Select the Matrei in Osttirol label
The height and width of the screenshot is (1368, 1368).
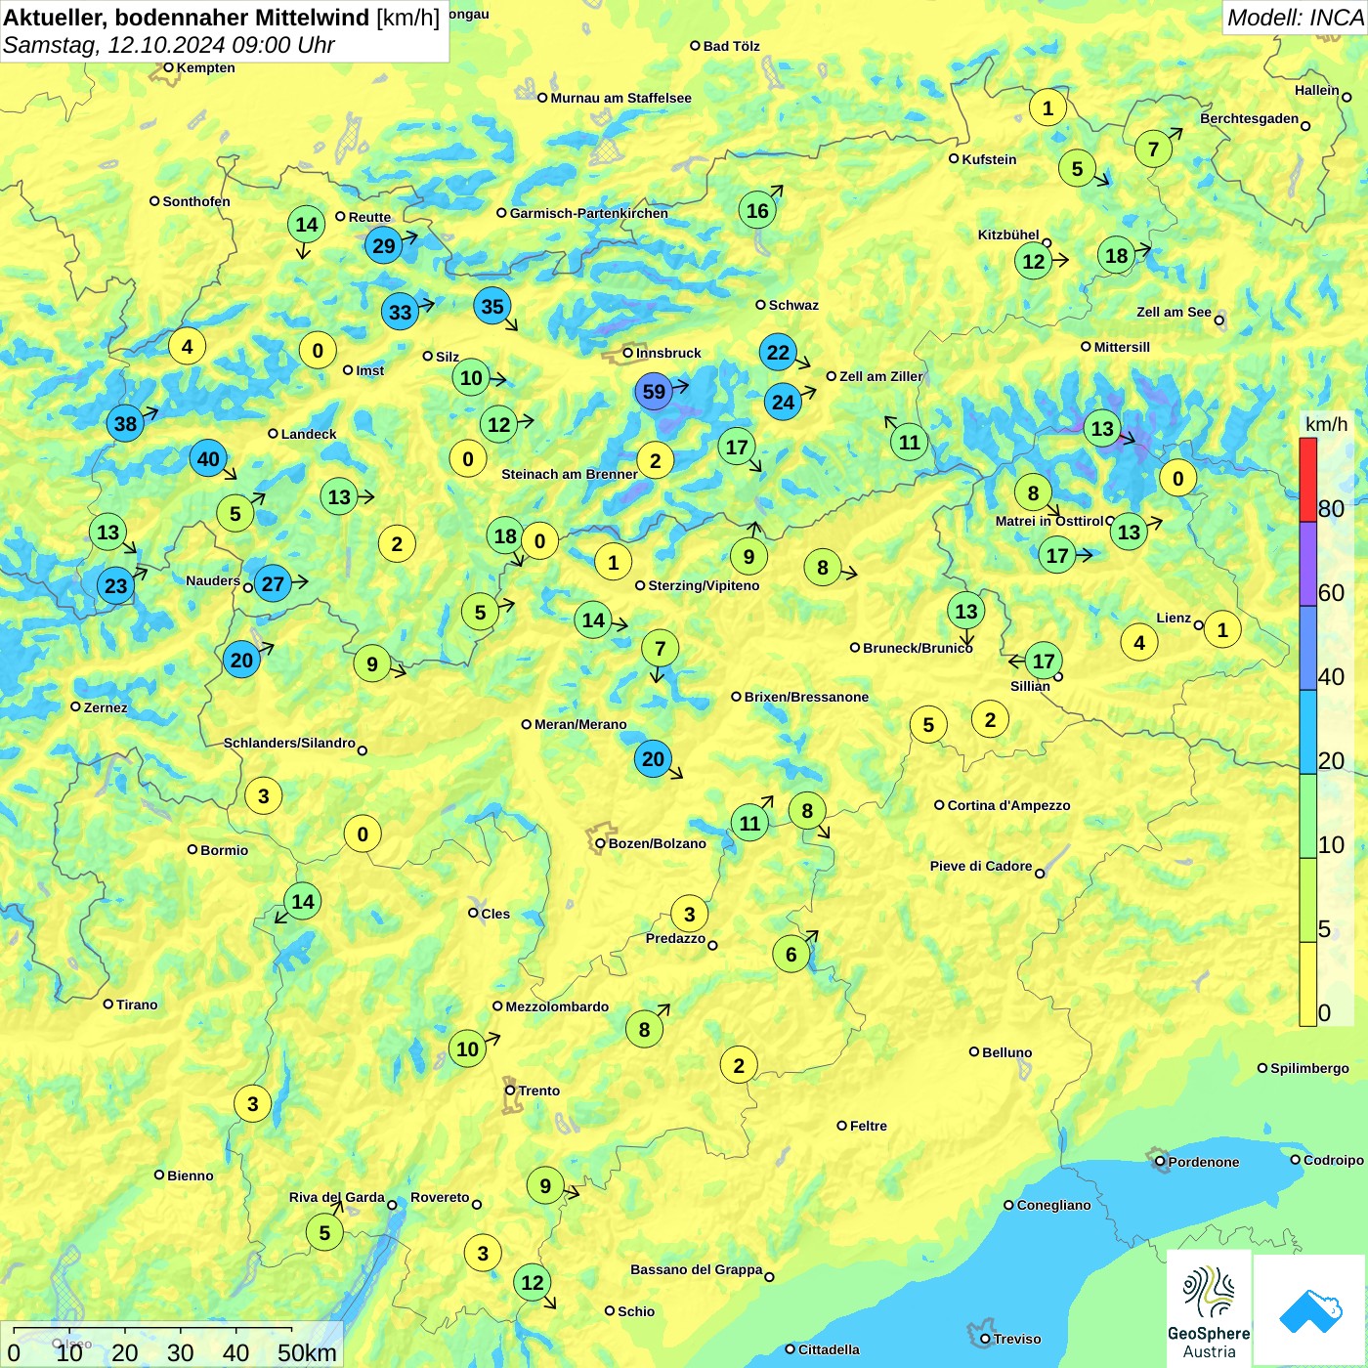click(1048, 521)
